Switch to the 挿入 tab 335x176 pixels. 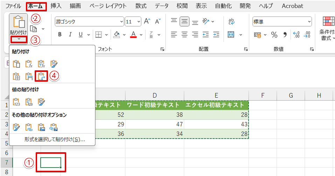coord(56,6)
